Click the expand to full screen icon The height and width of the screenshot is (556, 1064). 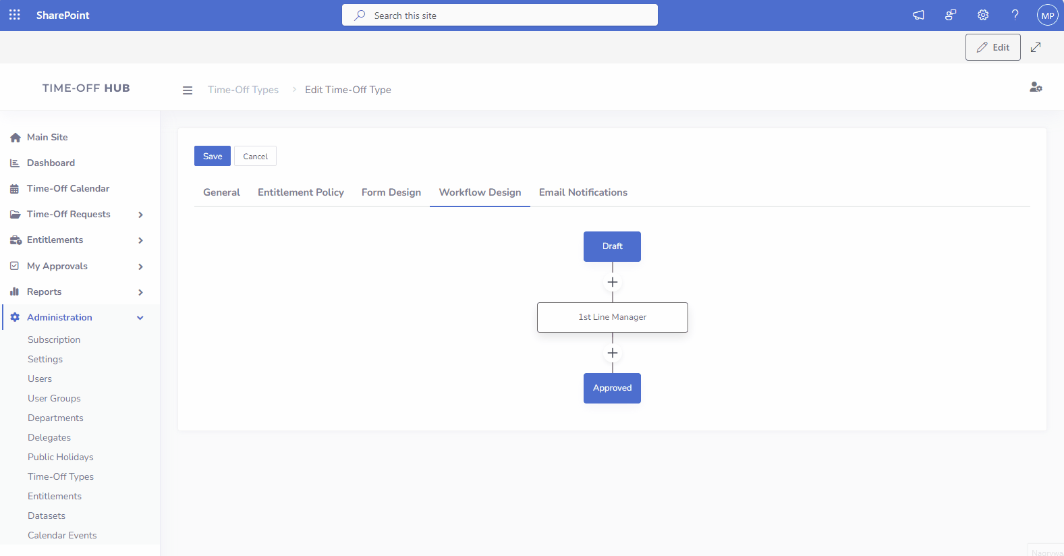1036,47
